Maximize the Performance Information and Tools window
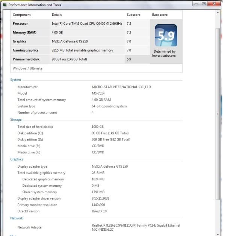 [204, 4]
